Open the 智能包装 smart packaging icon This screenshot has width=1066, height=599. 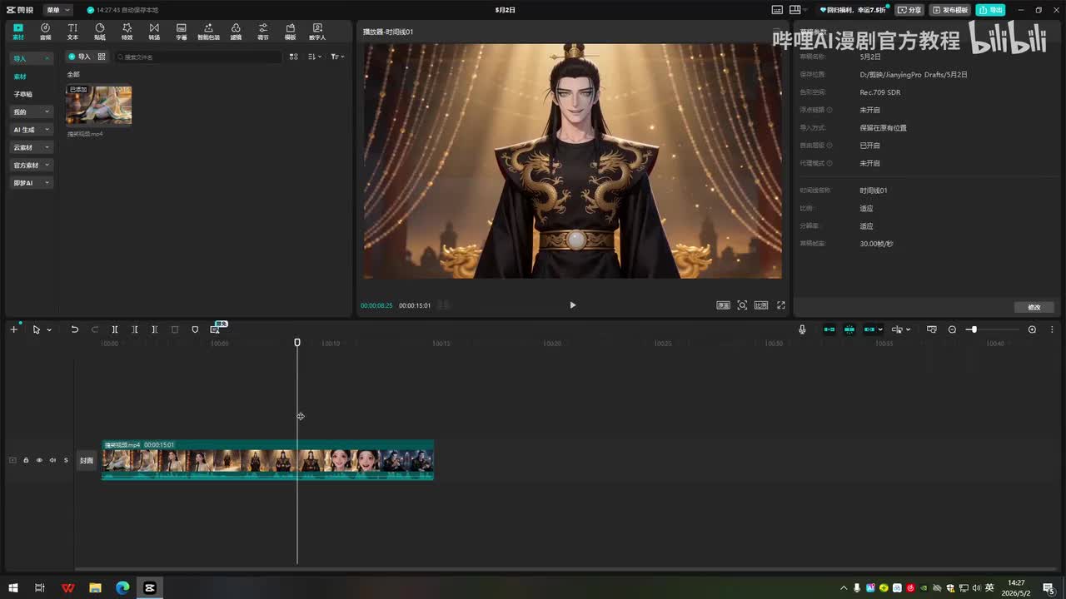pos(208,32)
